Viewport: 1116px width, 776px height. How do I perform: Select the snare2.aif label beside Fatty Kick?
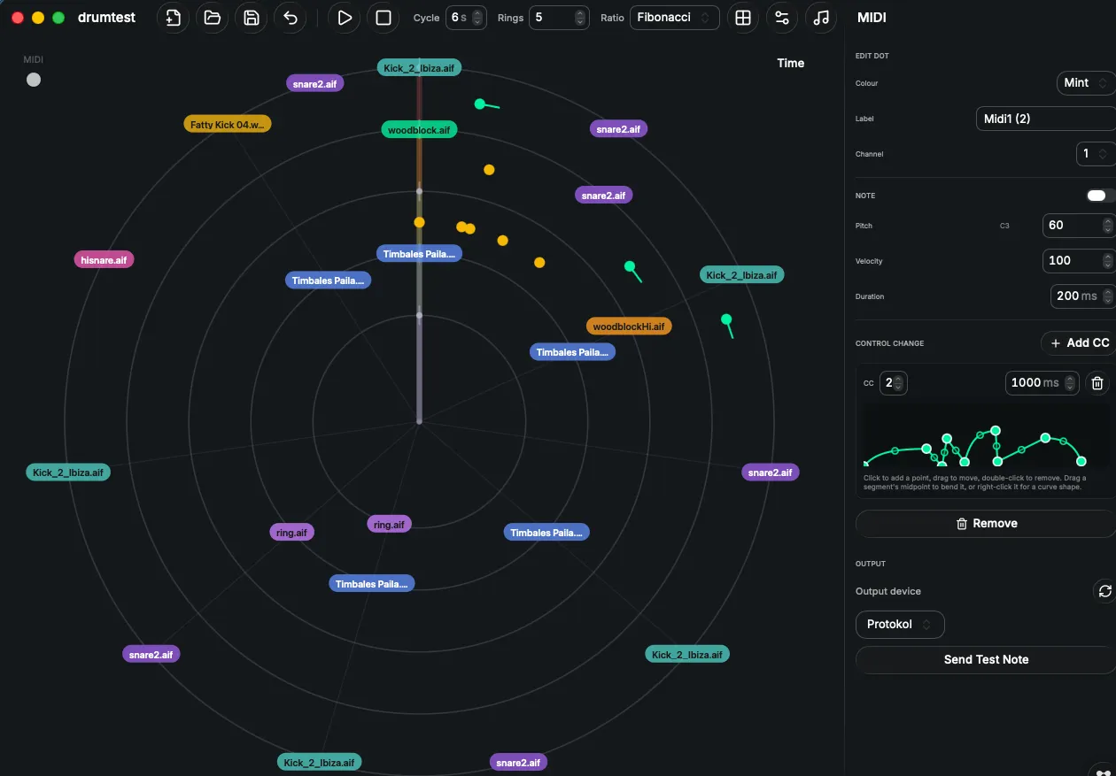pos(315,83)
